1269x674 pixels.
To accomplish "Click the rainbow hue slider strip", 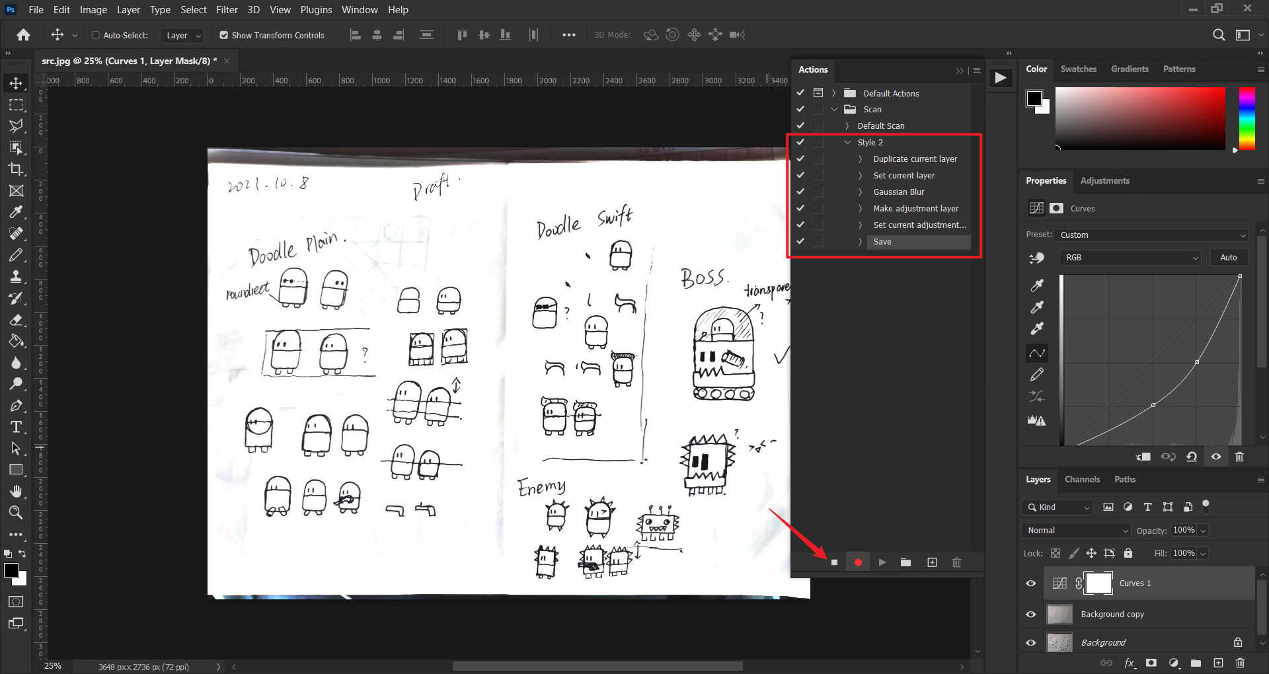I will pos(1247,119).
